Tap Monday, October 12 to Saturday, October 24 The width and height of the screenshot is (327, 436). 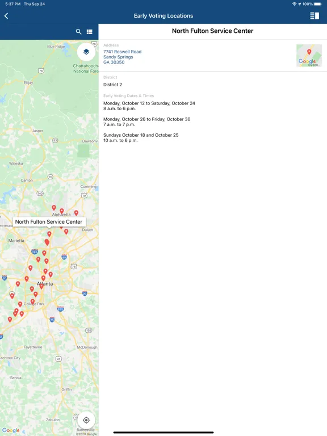[149, 103]
